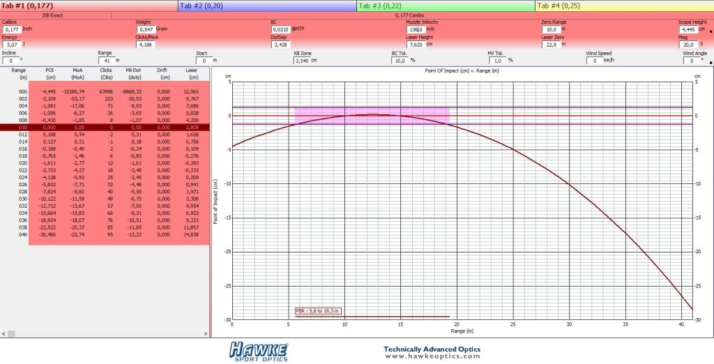Click the table's right scroll arrow
The image size is (714, 364).
click(x=206, y=334)
